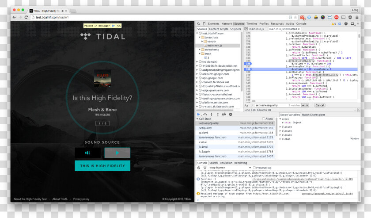Switch to the Emulation drawer tab
The image size is (371, 218).
pyautogui.click(x=226, y=163)
